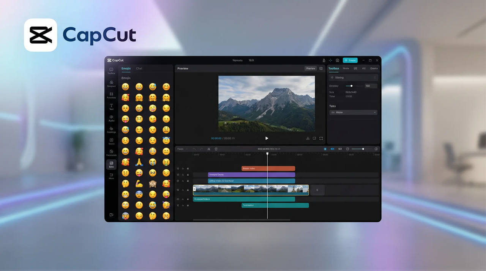Redo the last timeline action

pos(201,149)
